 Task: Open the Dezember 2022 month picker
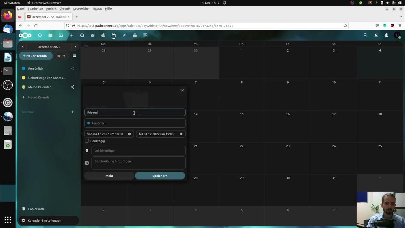coord(49,47)
